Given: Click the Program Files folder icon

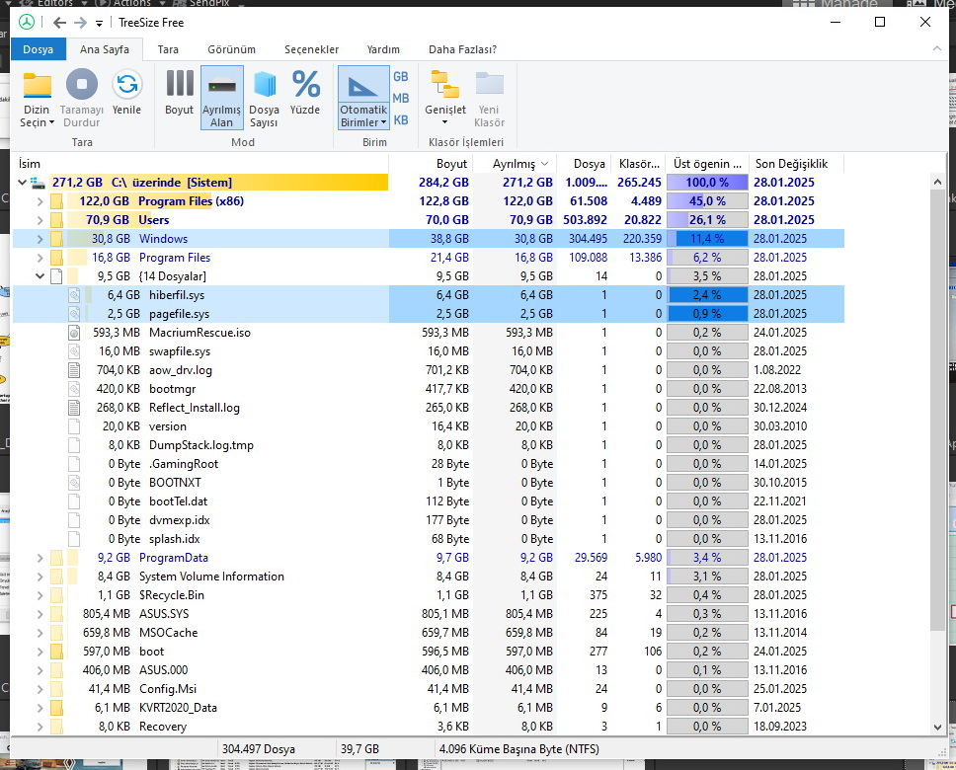Looking at the screenshot, I should tap(56, 258).
